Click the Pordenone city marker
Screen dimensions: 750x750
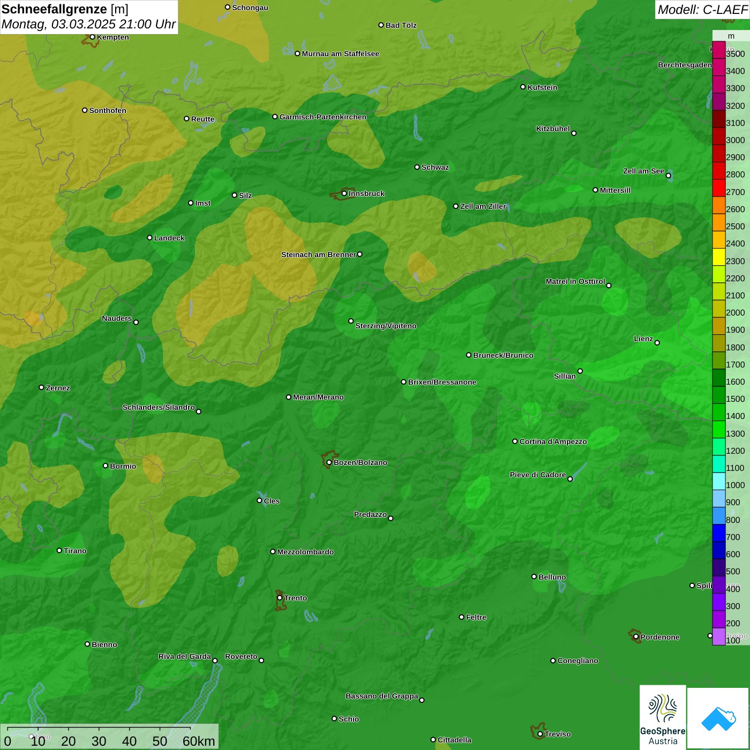(636, 637)
